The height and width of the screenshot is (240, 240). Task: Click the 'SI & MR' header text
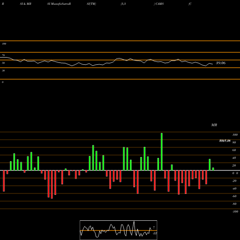(25, 4)
